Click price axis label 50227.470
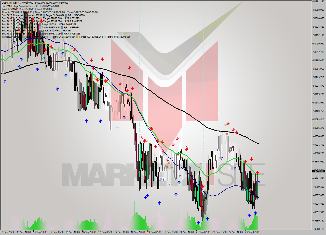 (x=319, y=86)
